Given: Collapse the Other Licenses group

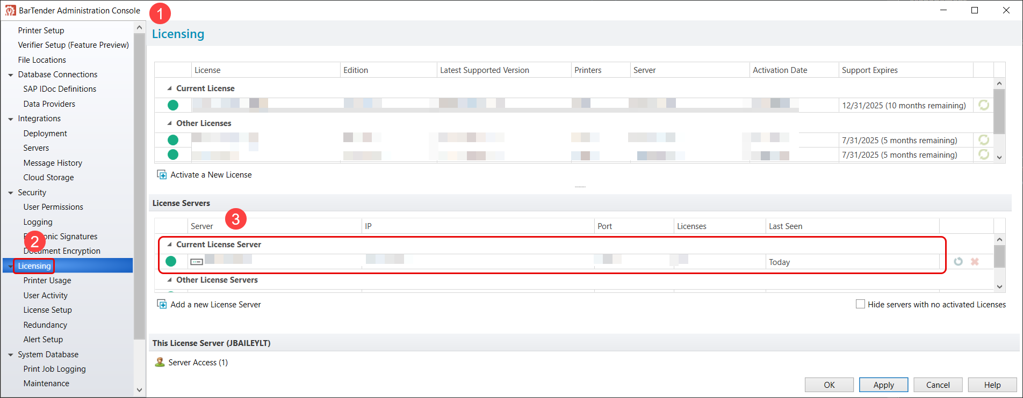Looking at the screenshot, I should 169,123.
